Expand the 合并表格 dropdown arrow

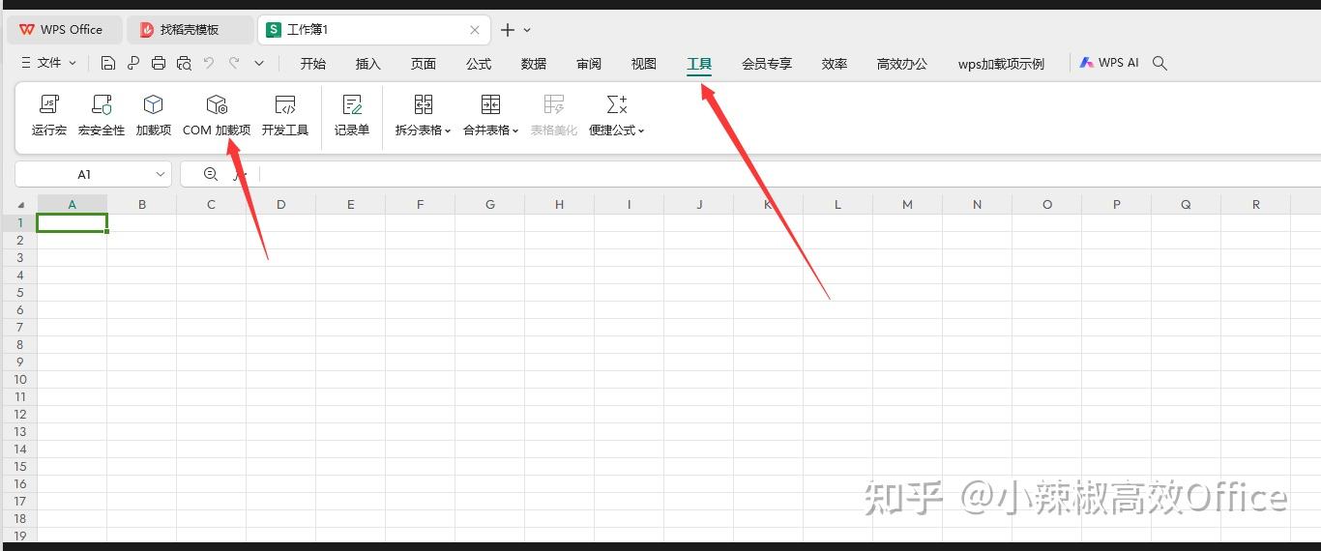click(x=515, y=130)
